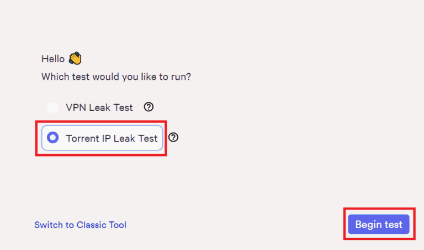Select the Torrent IP Leak Test radio button
Image resolution: width=424 pixels, height=250 pixels.
point(53,138)
